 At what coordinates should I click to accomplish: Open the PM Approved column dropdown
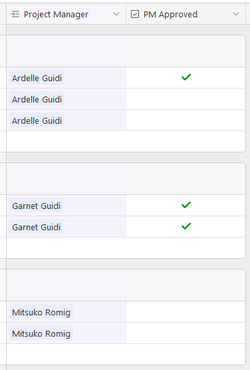coord(236,14)
